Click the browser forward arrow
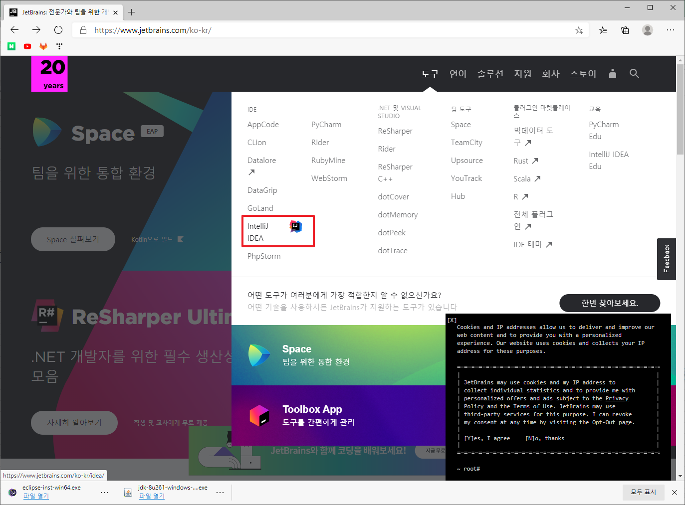 [x=36, y=30]
